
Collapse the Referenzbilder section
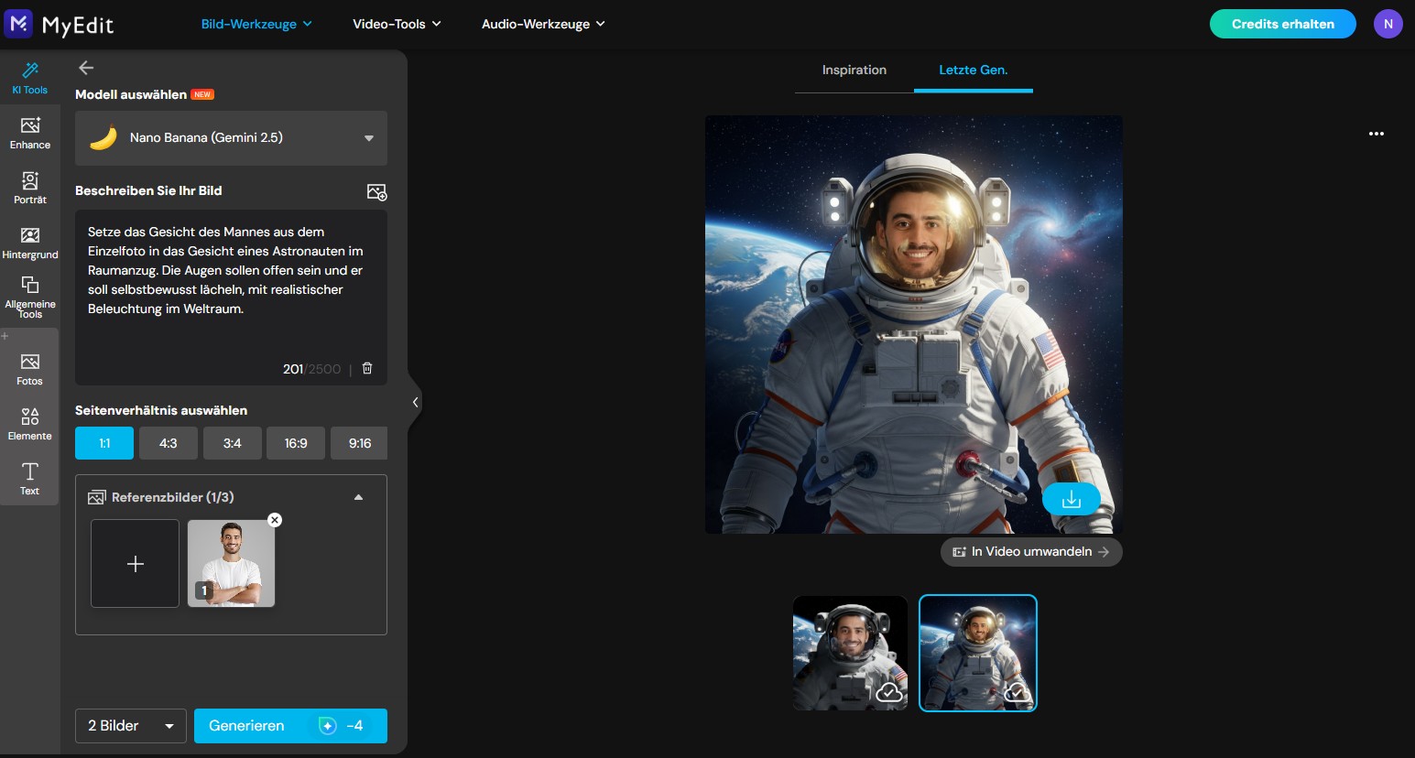358,496
